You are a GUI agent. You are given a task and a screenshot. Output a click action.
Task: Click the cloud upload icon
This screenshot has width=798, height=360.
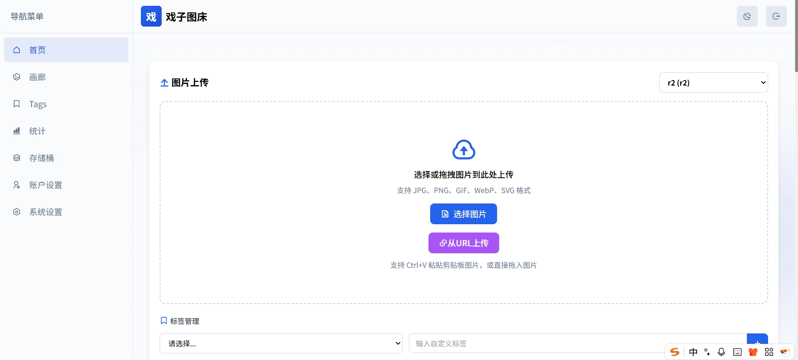point(463,149)
